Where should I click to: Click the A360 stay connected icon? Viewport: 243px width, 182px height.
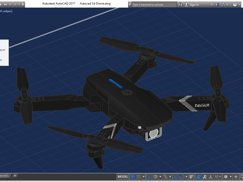[x=223, y=5]
